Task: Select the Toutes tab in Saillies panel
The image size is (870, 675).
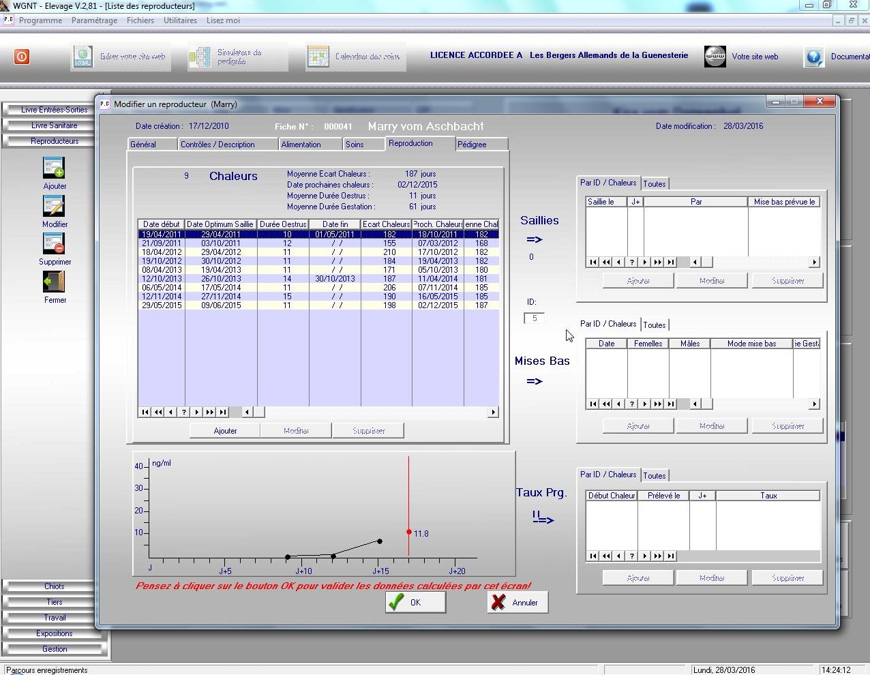Action: point(655,184)
